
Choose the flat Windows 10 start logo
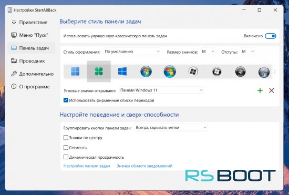click(122, 71)
